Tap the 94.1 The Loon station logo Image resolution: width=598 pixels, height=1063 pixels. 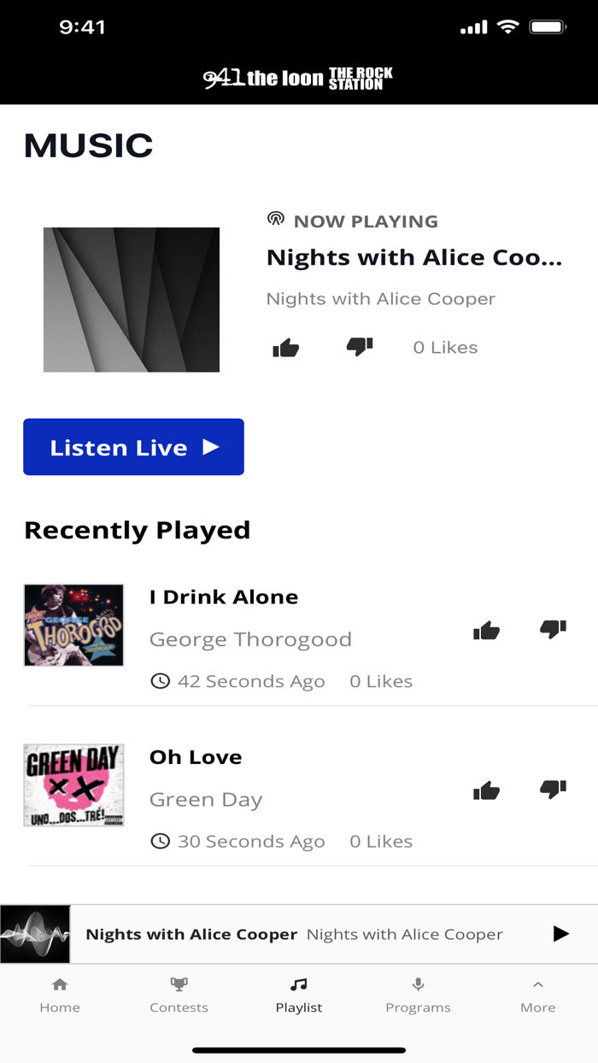pos(299,76)
